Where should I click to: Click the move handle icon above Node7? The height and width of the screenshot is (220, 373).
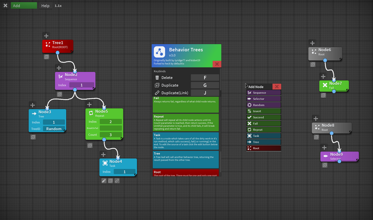coord(323,76)
